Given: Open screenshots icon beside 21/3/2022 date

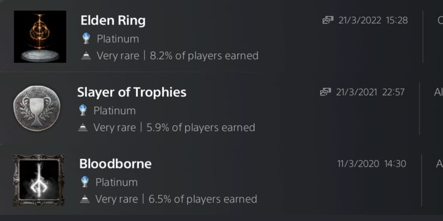Looking at the screenshot, I should (327, 20).
